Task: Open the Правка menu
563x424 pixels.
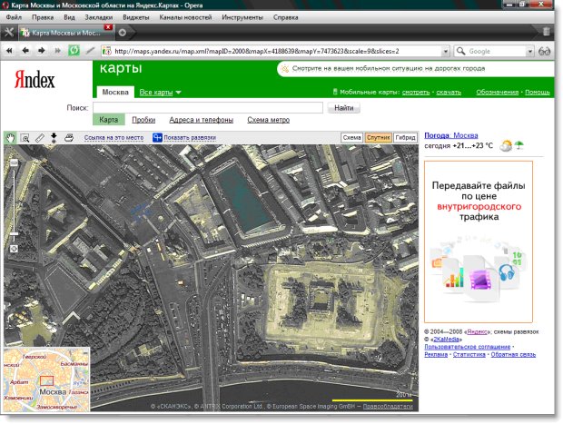Action: 43,17
